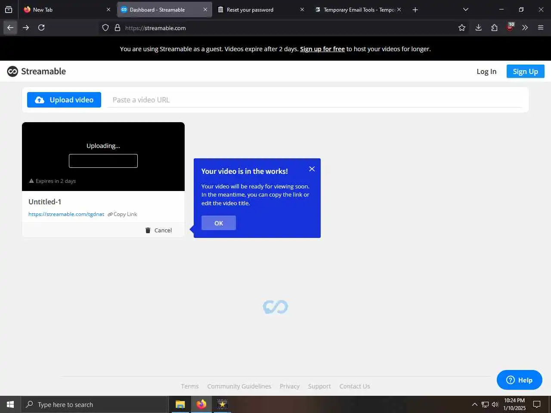
Task: Show hidden system tray icons
Action: coord(475,404)
